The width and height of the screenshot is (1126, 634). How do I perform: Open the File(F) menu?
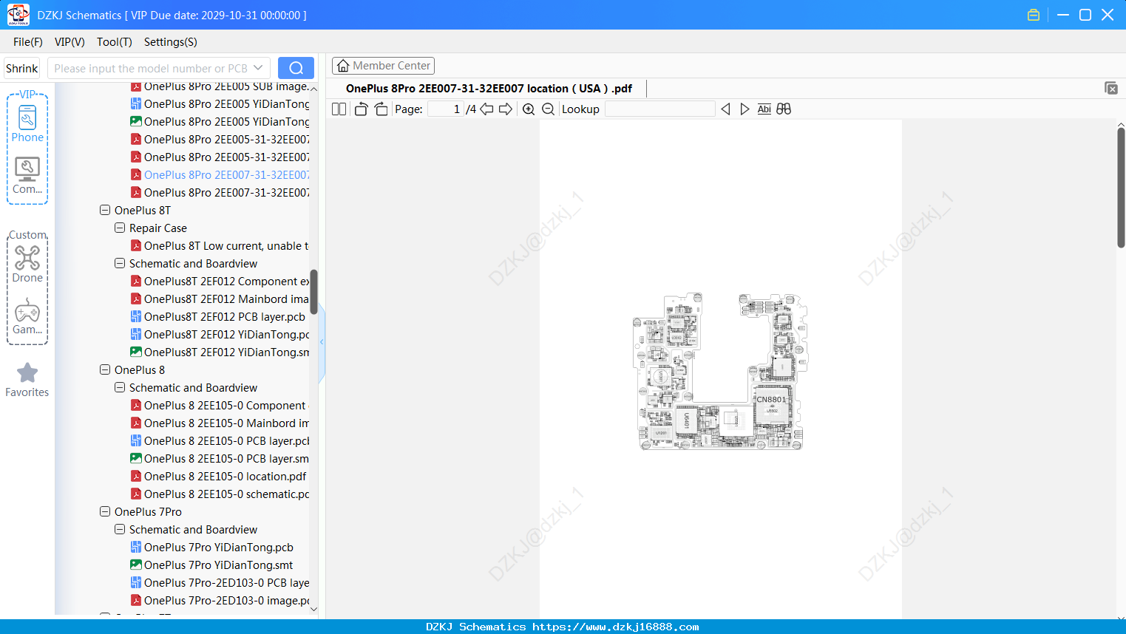pyautogui.click(x=28, y=42)
